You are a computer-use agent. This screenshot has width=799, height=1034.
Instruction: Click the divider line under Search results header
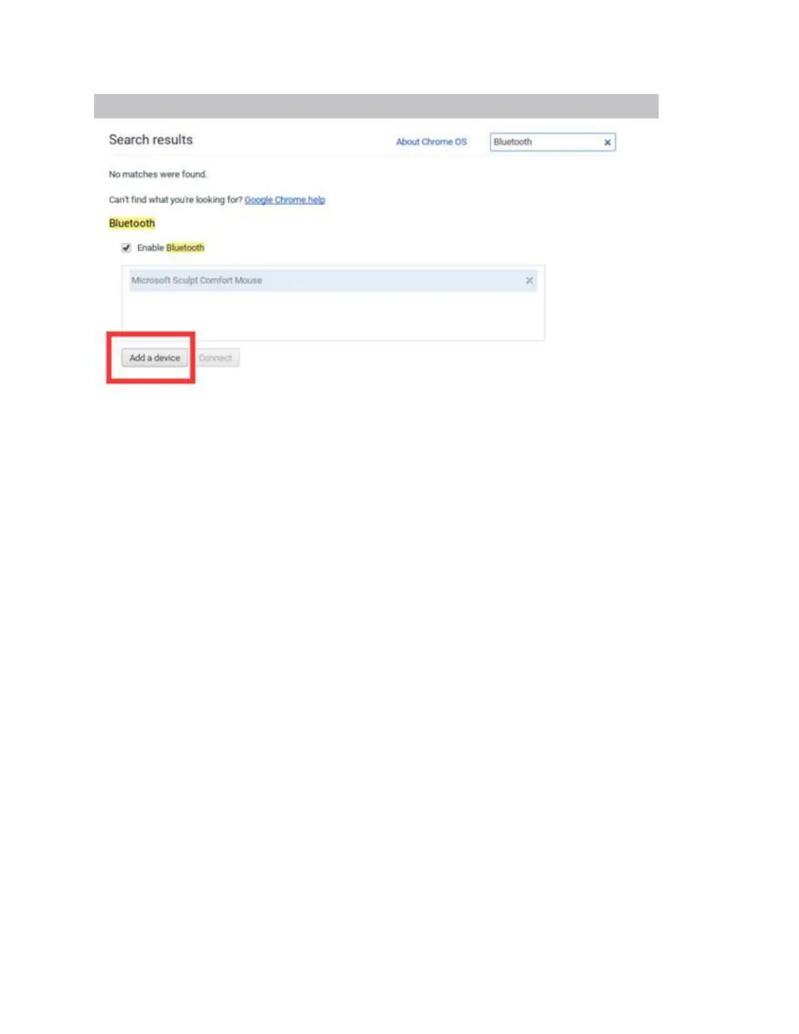point(362,156)
